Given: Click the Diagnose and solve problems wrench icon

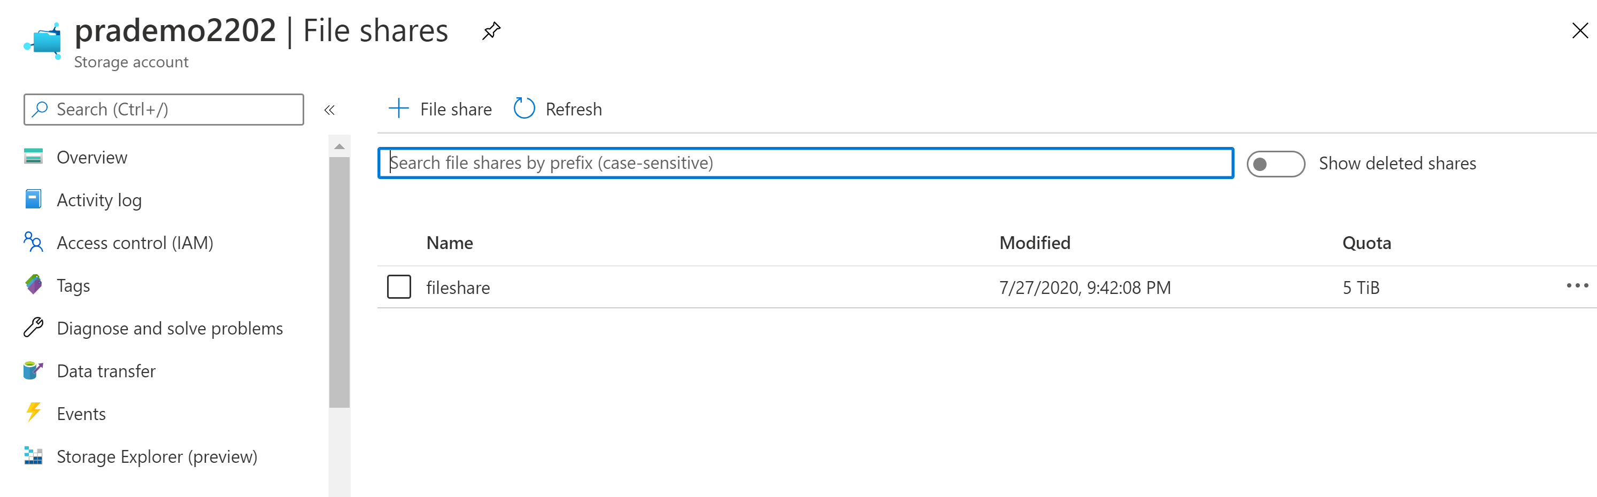Looking at the screenshot, I should click(34, 327).
